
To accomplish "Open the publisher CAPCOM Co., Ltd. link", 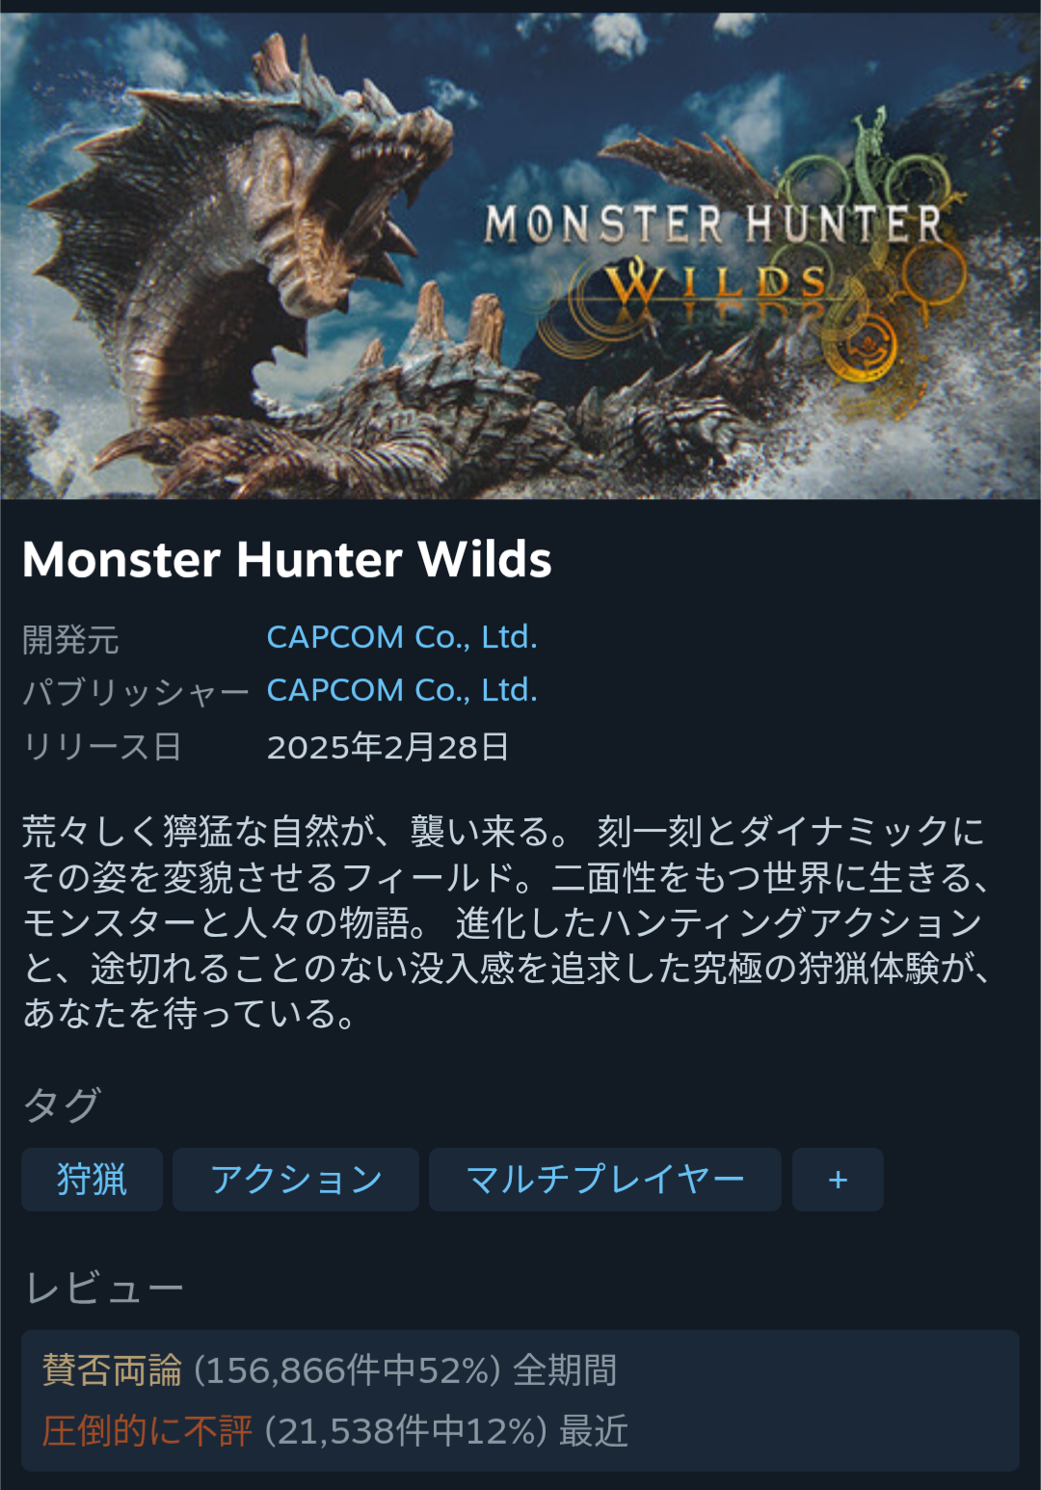I will 402,690.
